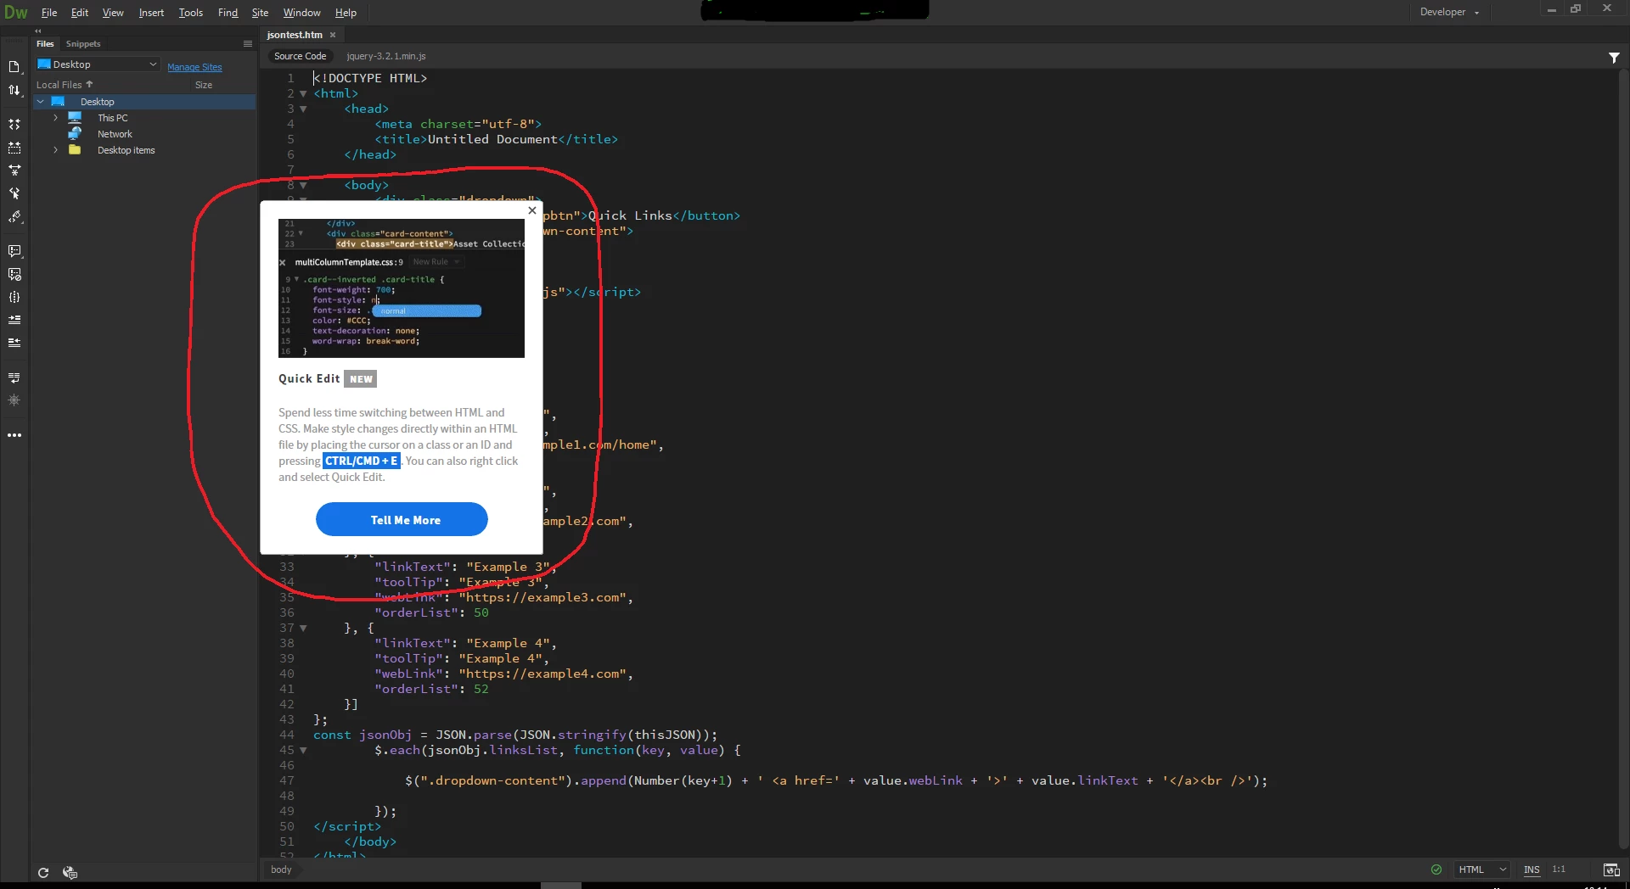The height and width of the screenshot is (889, 1630).
Task: Collapse the html tag on line 2
Action: (303, 93)
